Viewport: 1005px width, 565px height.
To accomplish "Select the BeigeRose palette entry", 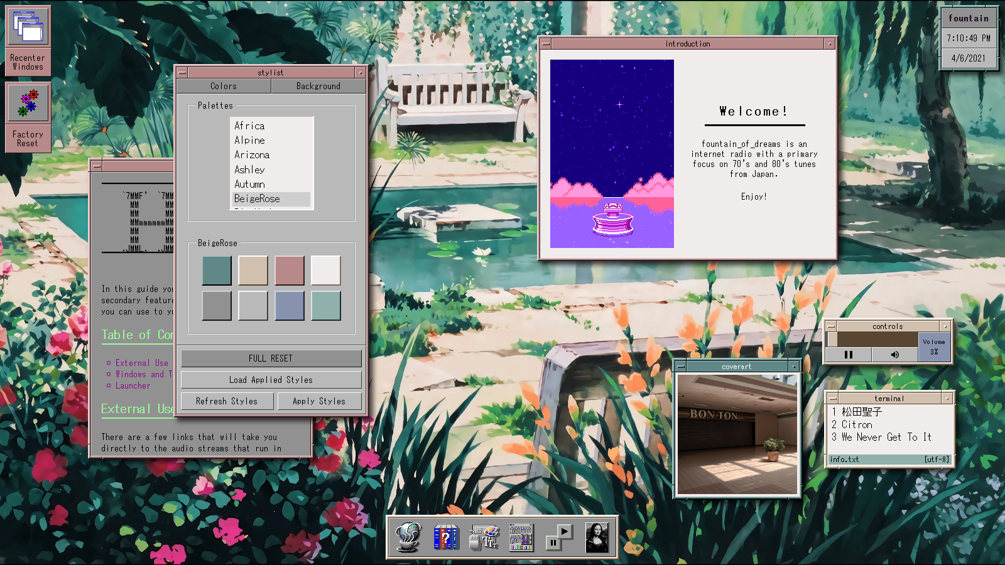I will pos(272,198).
